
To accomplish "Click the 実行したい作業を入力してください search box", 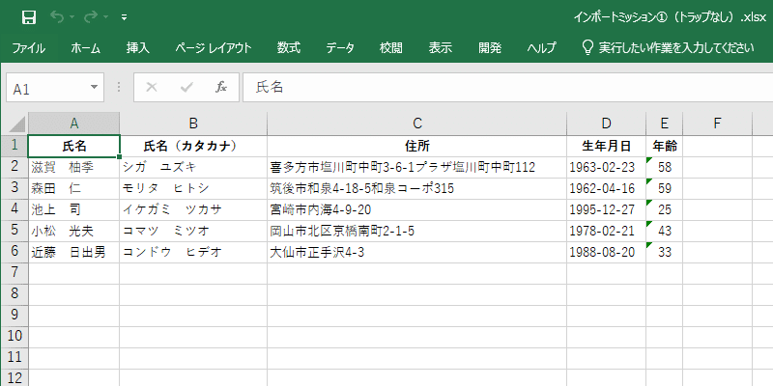I will 675,47.
